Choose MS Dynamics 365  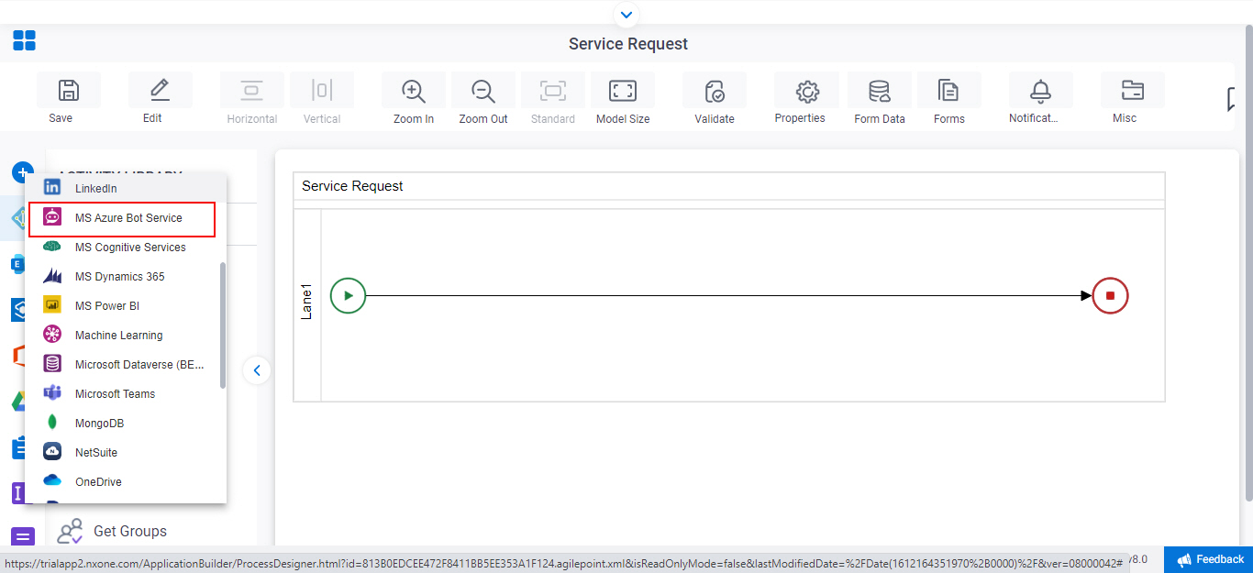[x=126, y=277]
